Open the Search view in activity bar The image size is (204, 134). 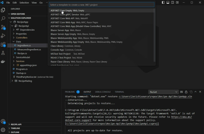click(x=3, y=19)
